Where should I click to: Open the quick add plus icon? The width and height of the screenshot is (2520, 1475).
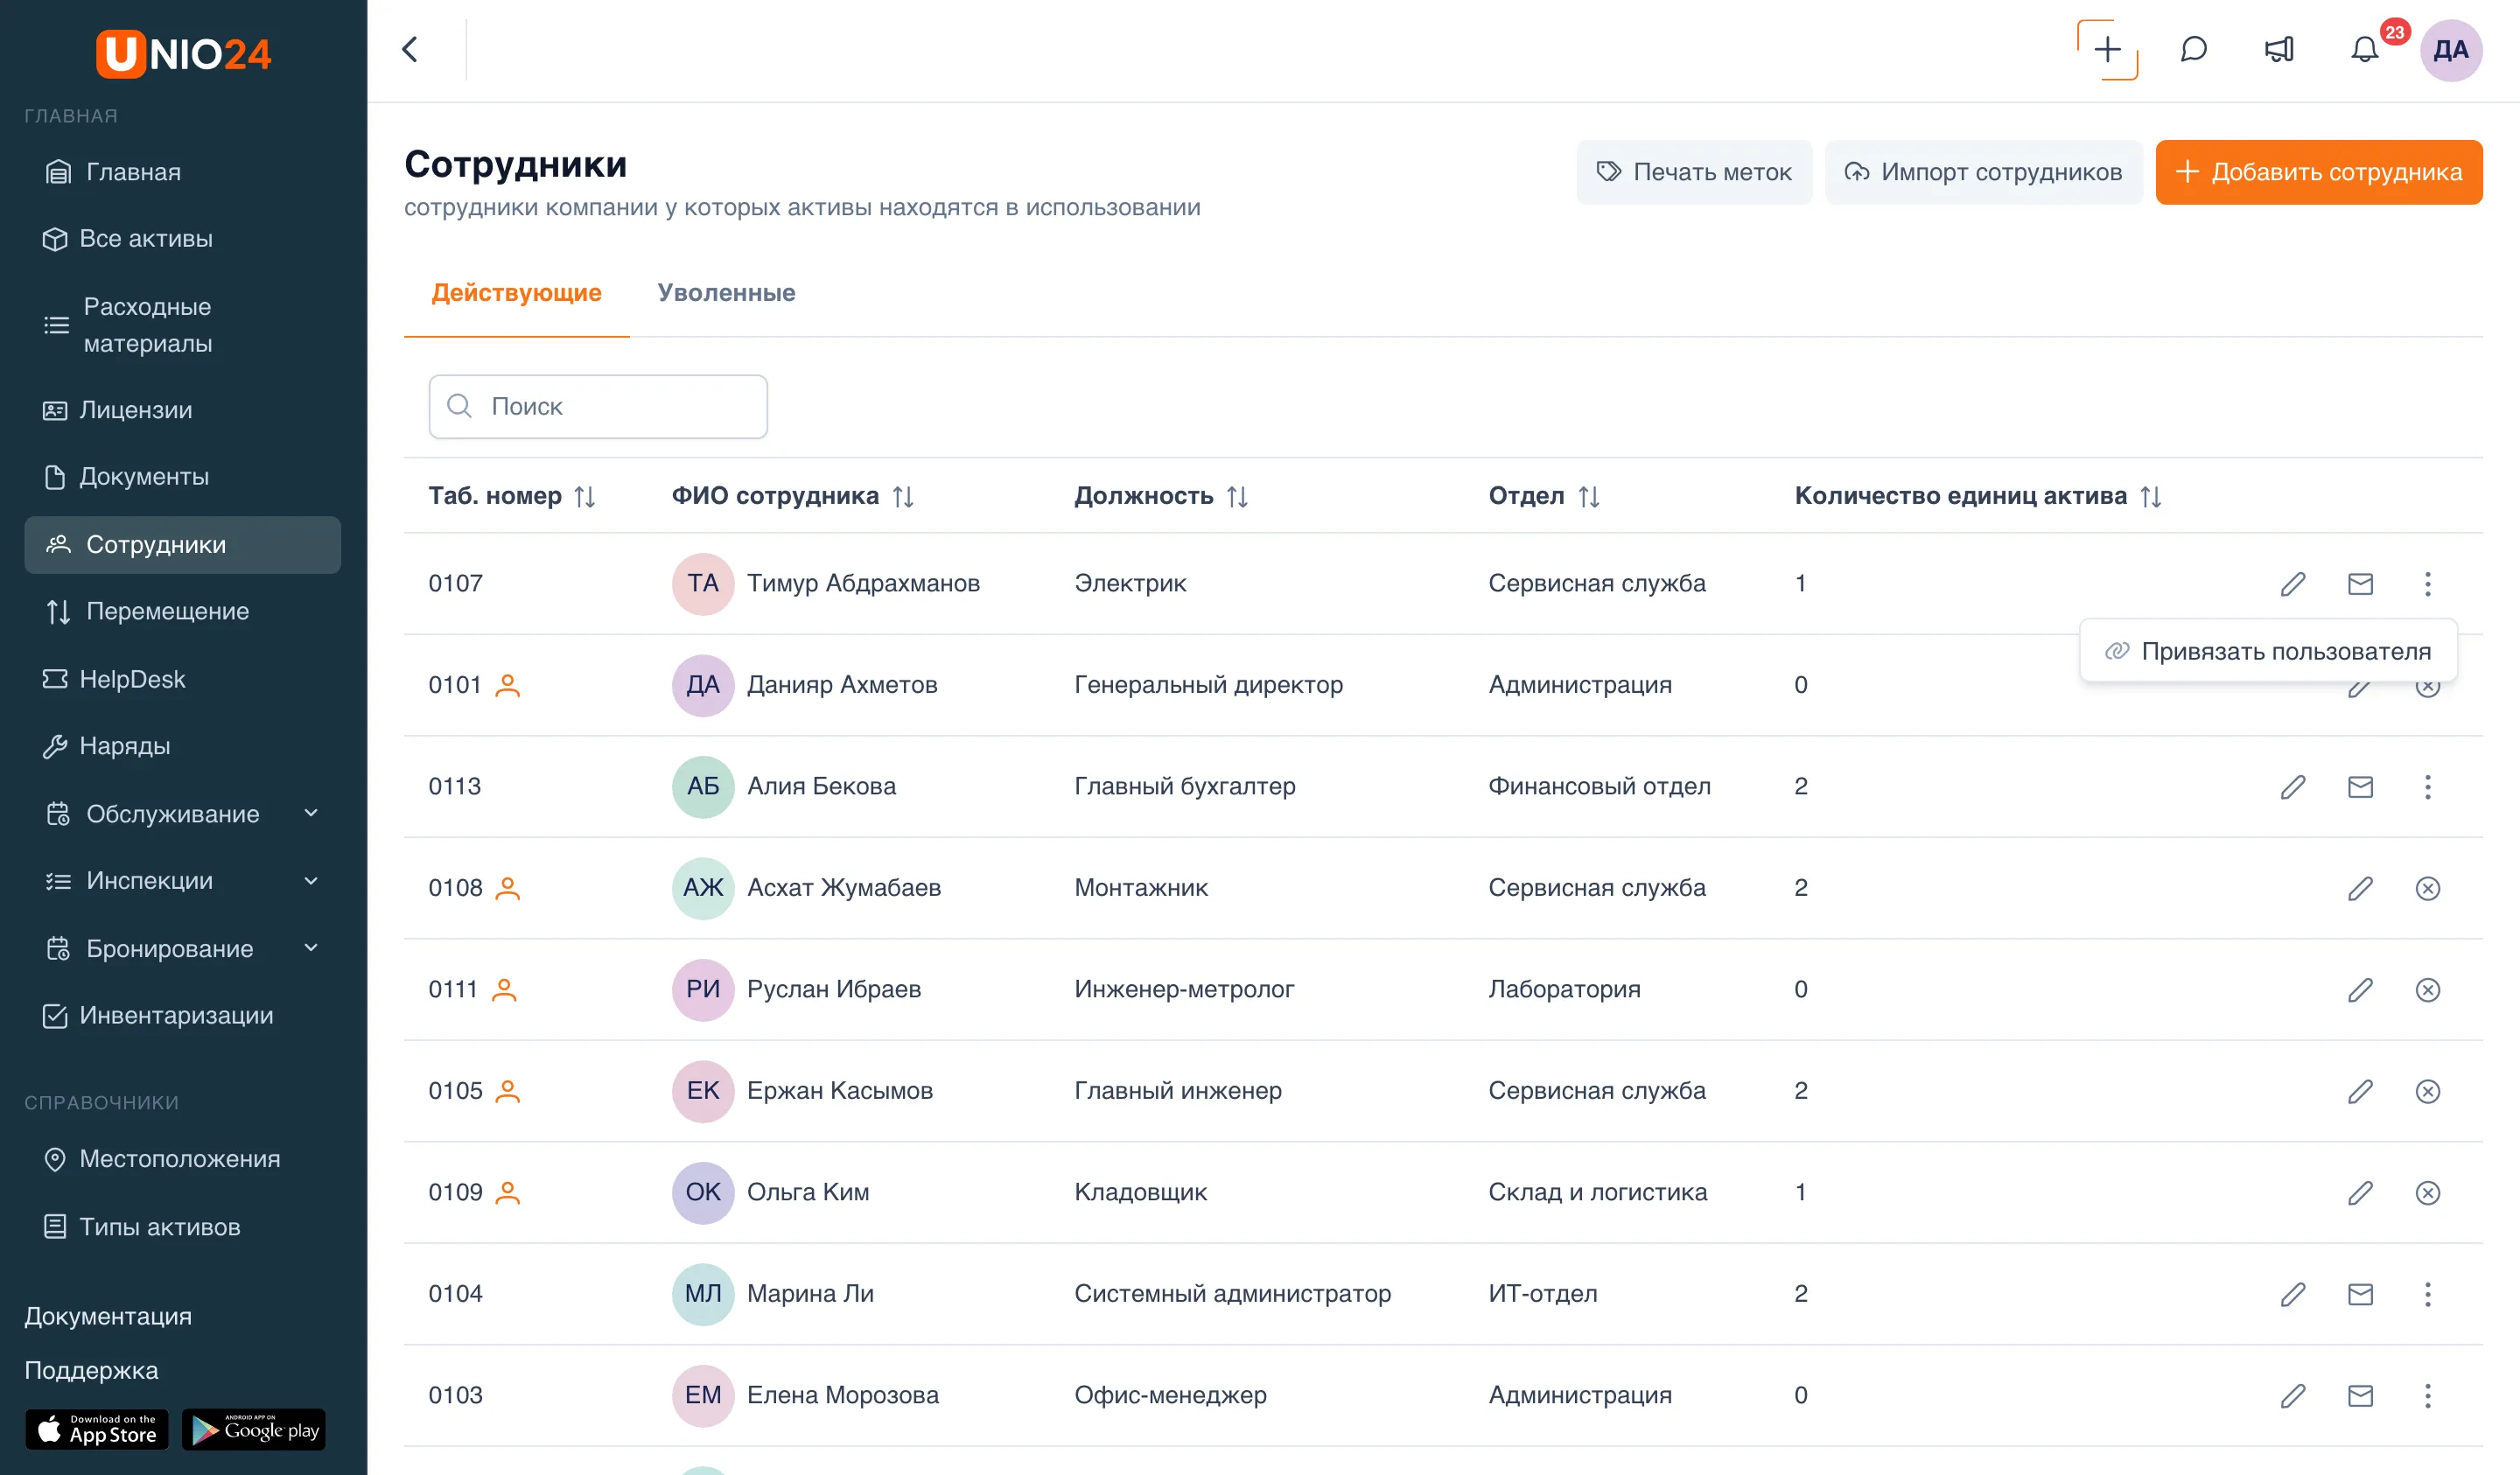[x=2107, y=49]
